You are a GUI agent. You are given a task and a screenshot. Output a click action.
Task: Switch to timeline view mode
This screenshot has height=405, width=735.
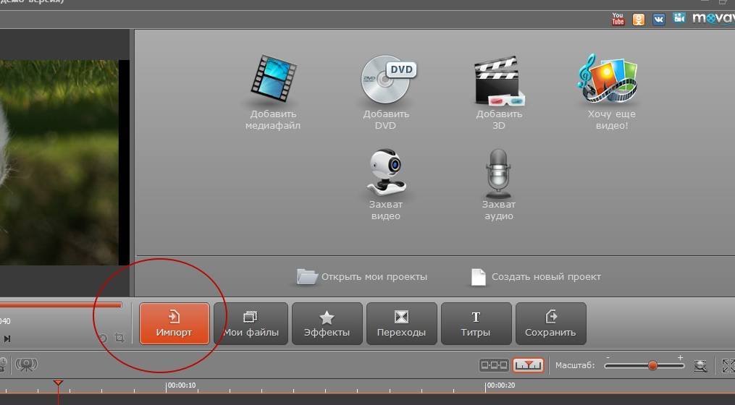(x=529, y=364)
